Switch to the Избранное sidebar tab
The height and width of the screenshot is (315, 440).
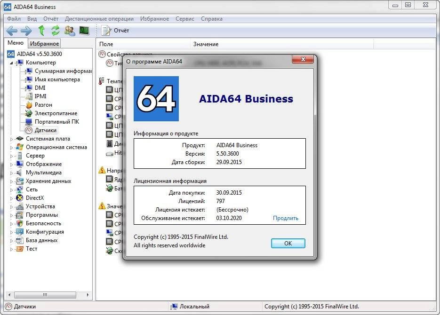[x=44, y=44]
